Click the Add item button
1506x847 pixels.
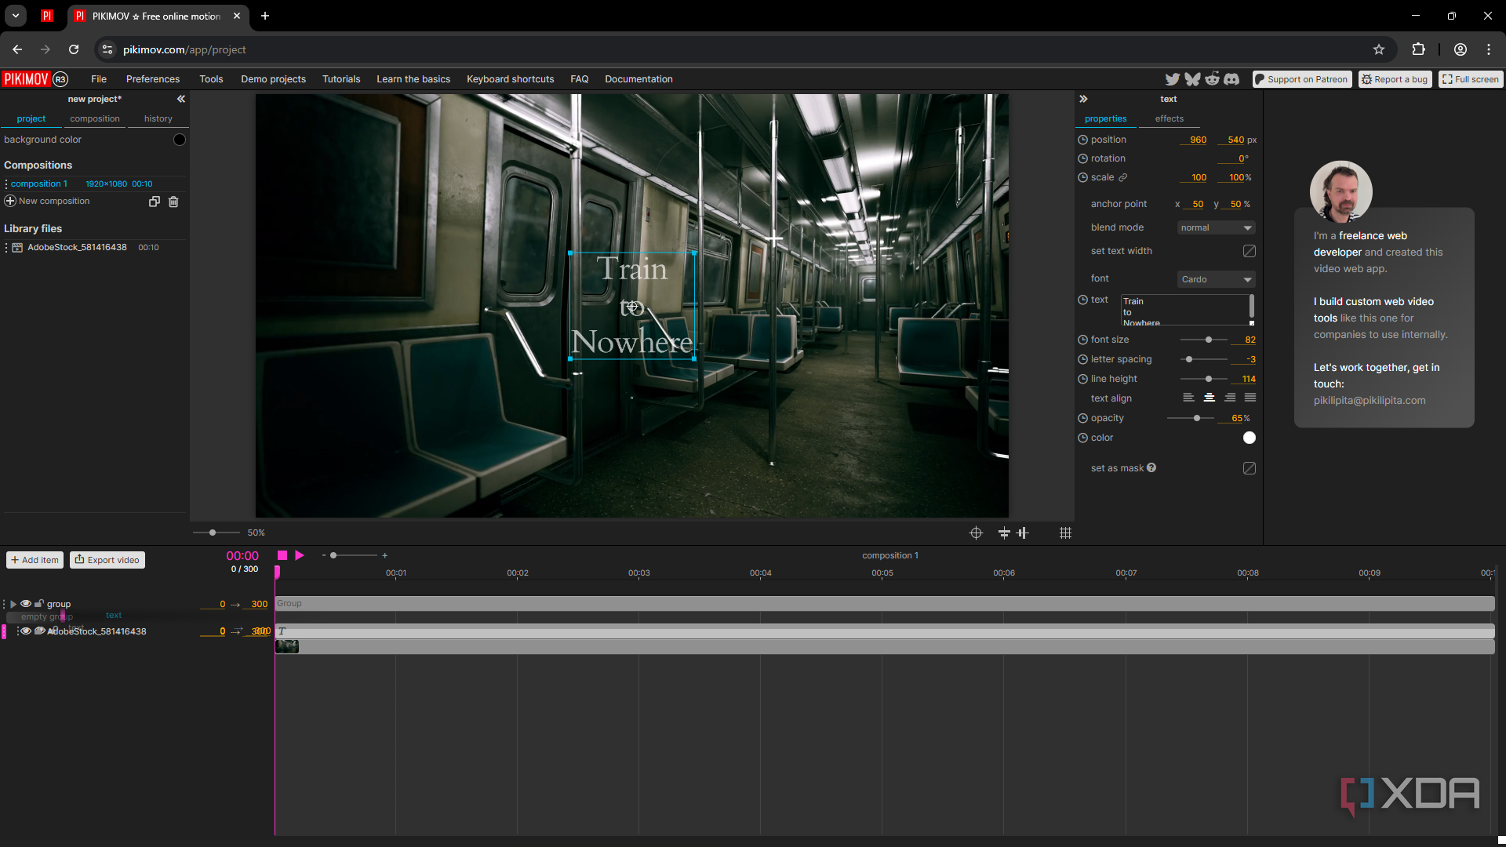[x=35, y=560]
